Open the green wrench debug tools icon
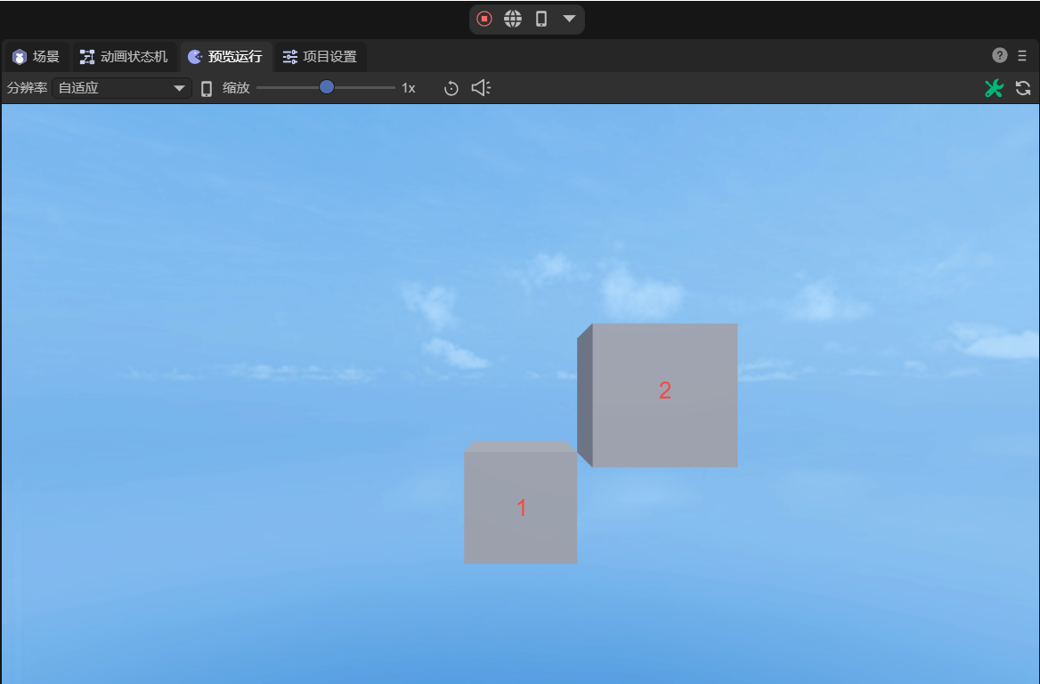Screen dimensions: 1040x684 994,88
